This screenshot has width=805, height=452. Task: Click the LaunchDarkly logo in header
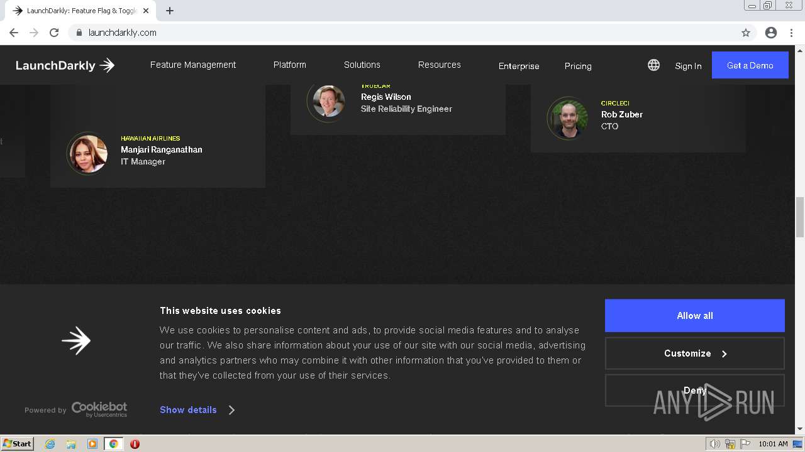click(x=65, y=65)
